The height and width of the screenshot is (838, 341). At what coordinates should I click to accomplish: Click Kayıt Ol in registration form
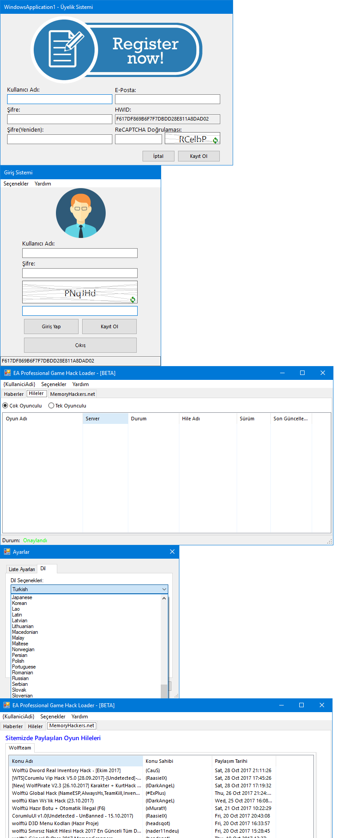(x=198, y=156)
